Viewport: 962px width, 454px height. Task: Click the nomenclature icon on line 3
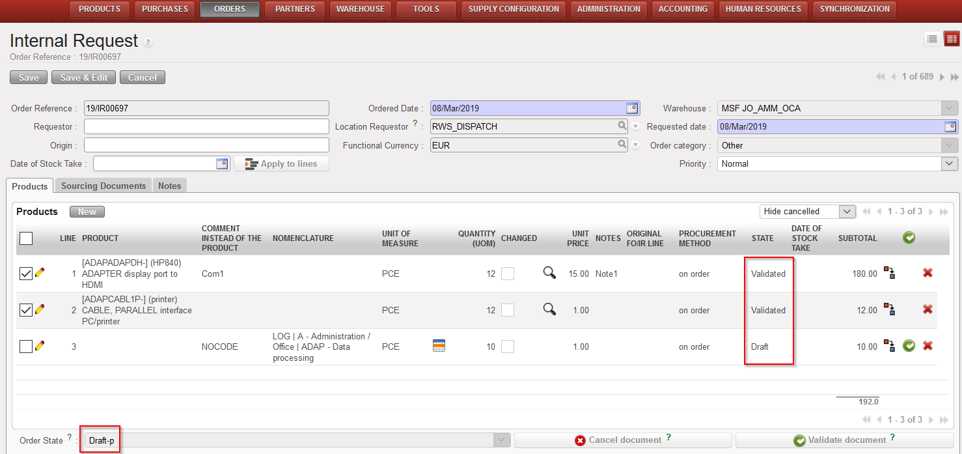pyautogui.click(x=439, y=346)
